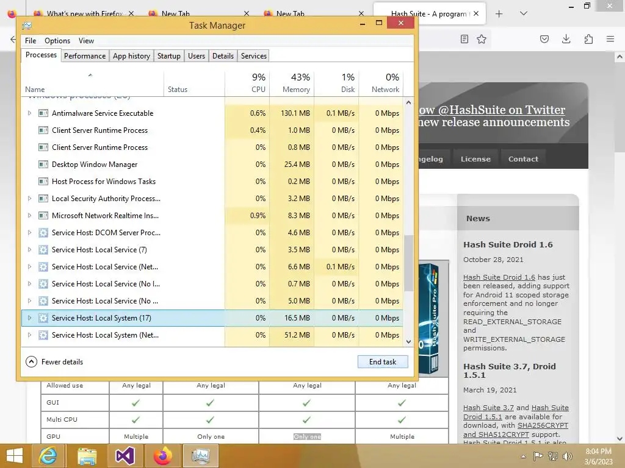Switch to the Details tab
Viewport: 625px width, 468px height.
(x=223, y=56)
